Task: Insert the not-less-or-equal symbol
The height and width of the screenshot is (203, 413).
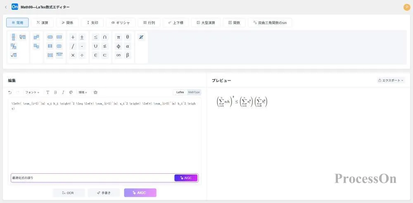Action: [x=104, y=46]
